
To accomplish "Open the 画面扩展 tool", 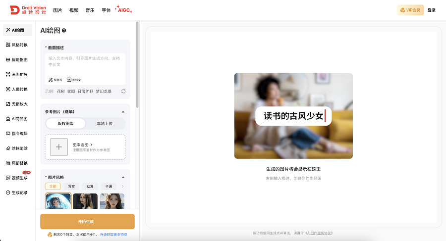I will pyautogui.click(x=19, y=75).
